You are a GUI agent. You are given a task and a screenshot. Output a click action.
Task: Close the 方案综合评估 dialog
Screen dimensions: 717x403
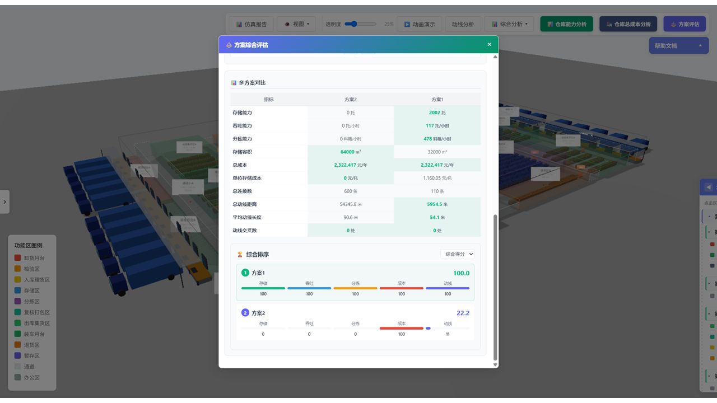click(489, 45)
